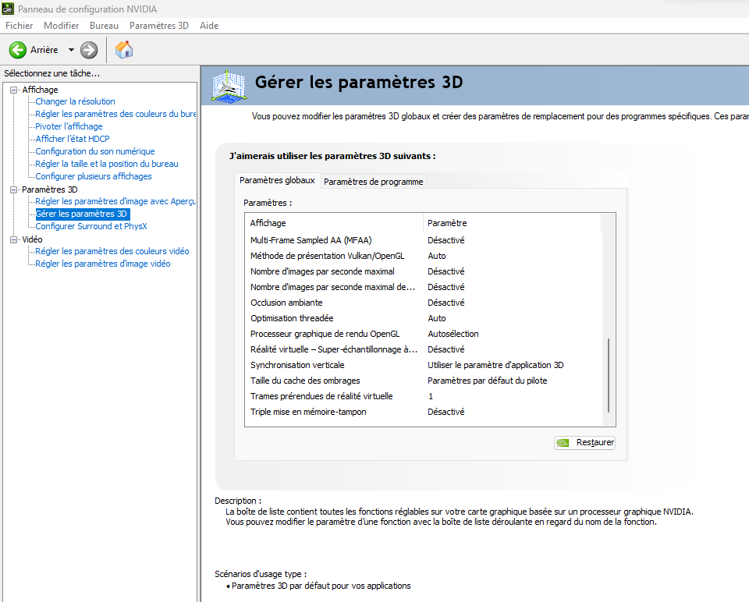Image resolution: width=749 pixels, height=602 pixels.
Task: Open the back history dropdown arrow
Action: click(71, 50)
